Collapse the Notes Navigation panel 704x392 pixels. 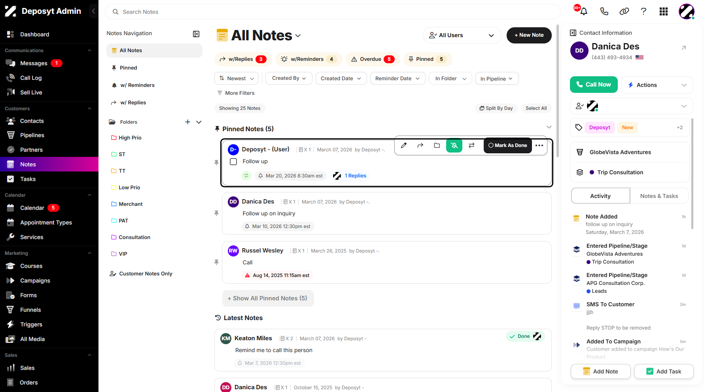(196, 34)
